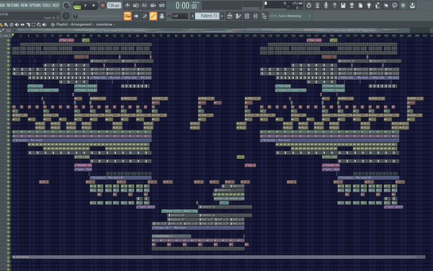Select the Slip tool
This screenshot has height=271, width=433.
[22, 24]
